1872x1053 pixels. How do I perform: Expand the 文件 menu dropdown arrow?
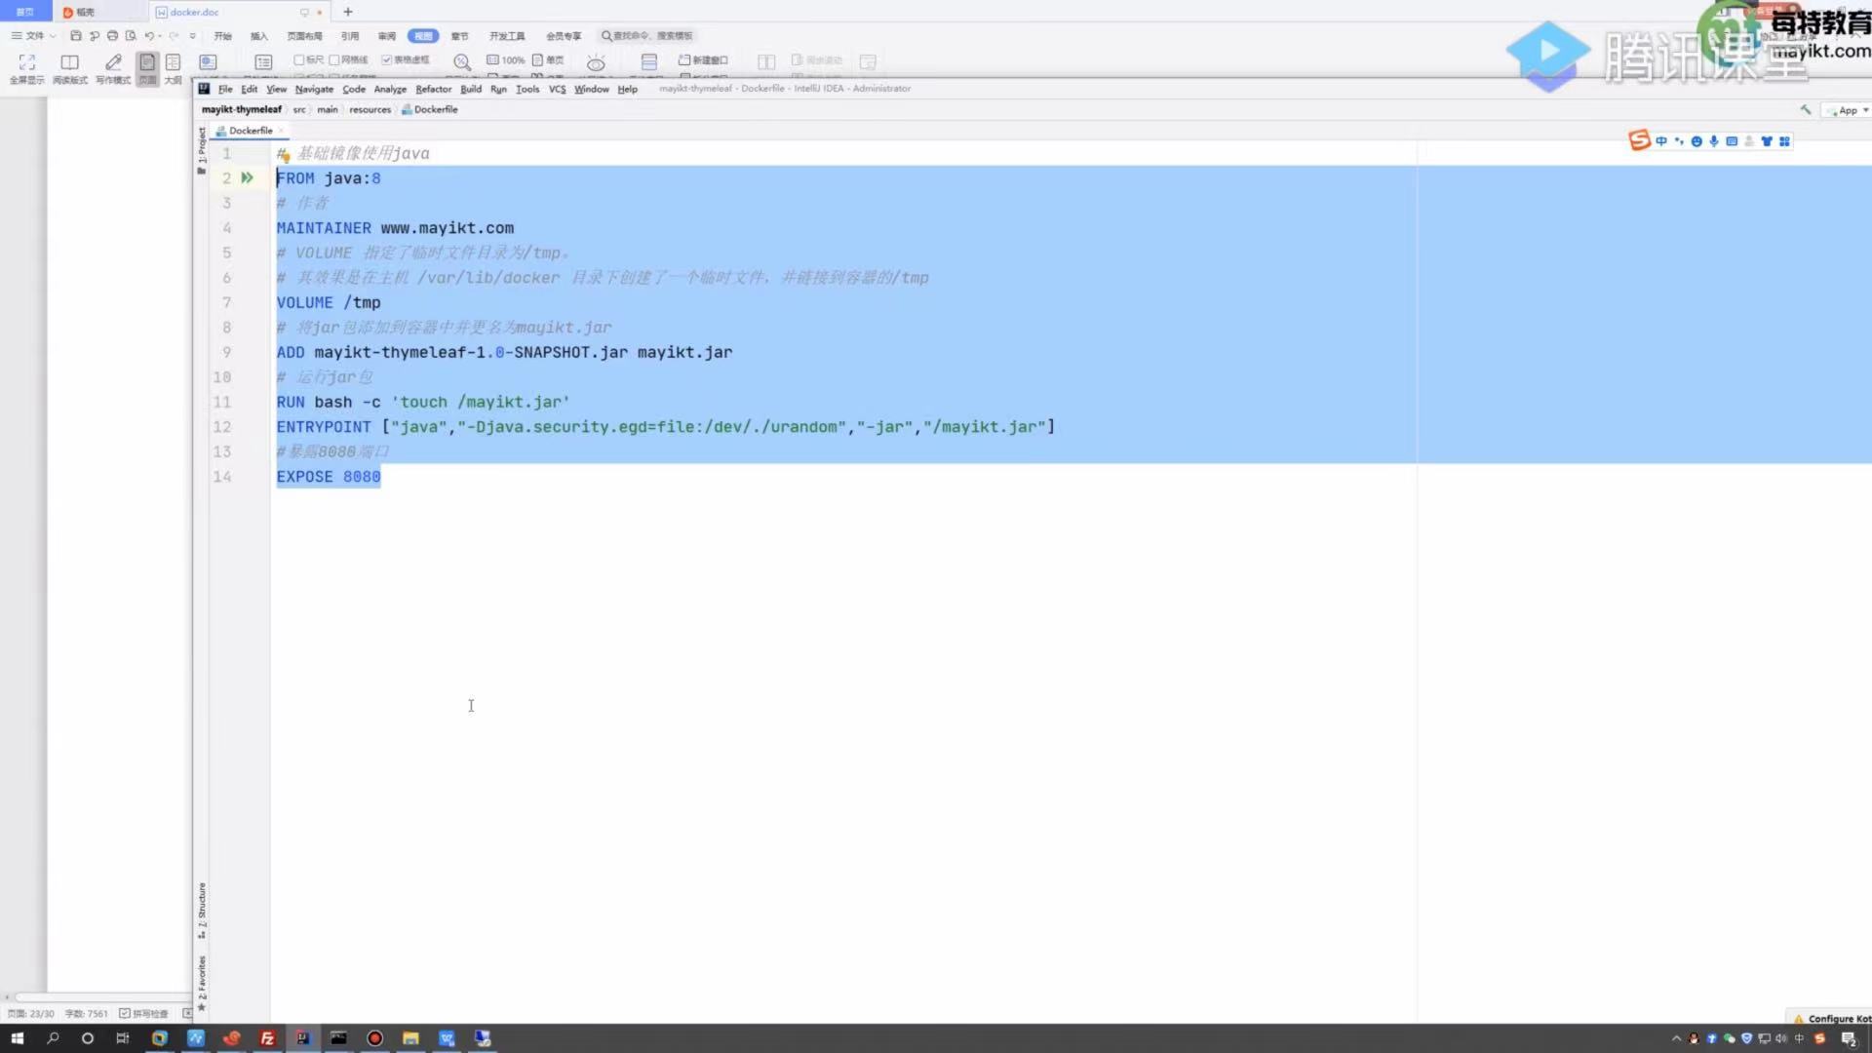coord(53,36)
